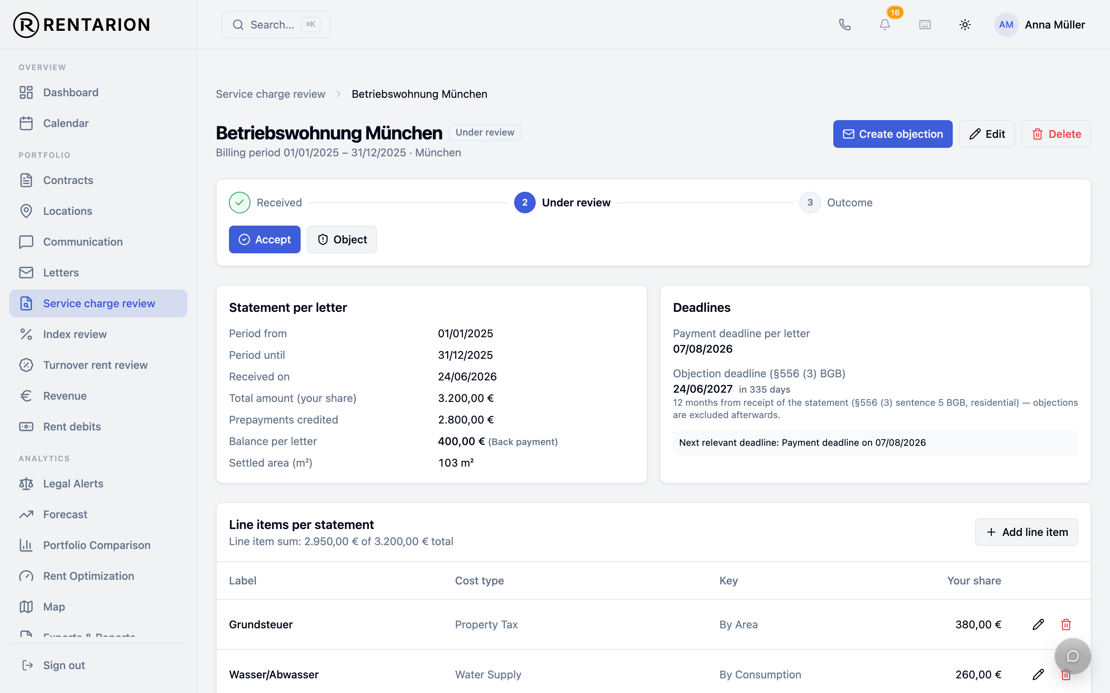Click Add line item button
The height and width of the screenshot is (693, 1110).
1026,532
